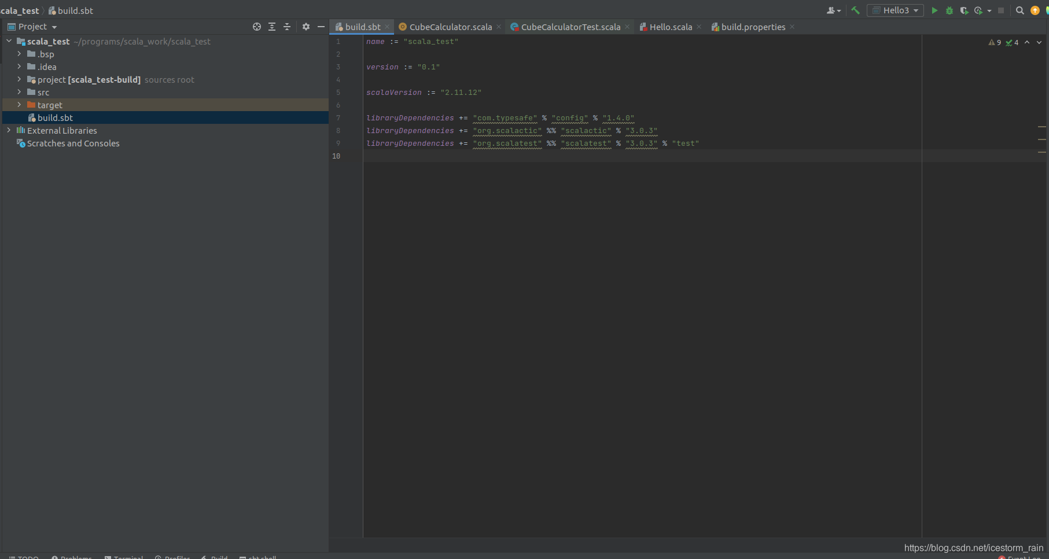The image size is (1049, 559).
Task: Close the build.sbt editor tab
Action: click(x=387, y=27)
